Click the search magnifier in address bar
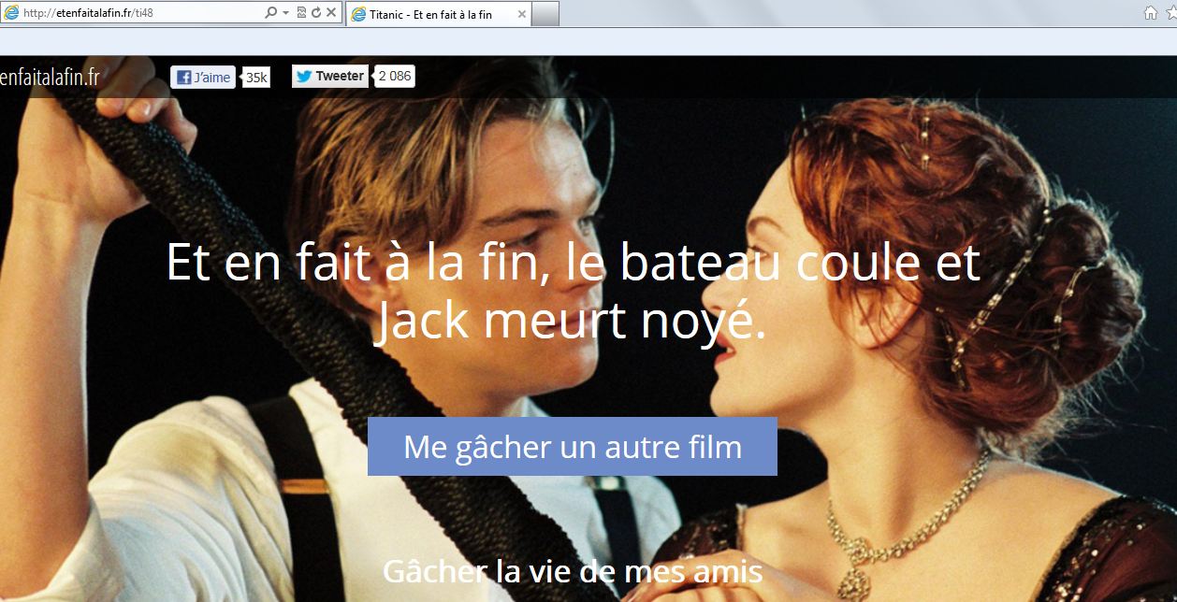 [x=270, y=13]
